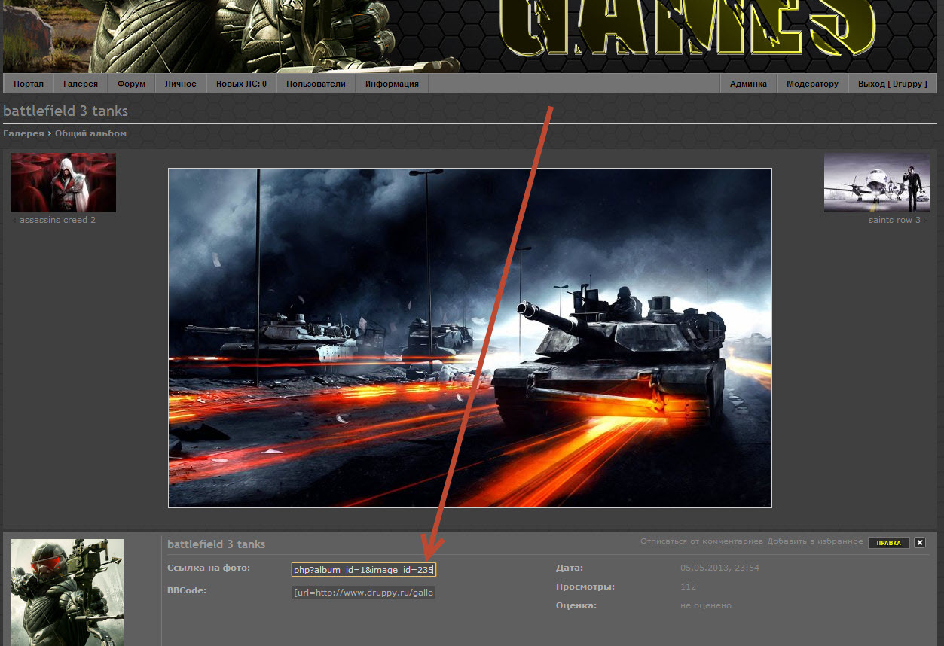Screen dimensions: 944x646
Task: Open the Информация menu item
Action: [x=392, y=84]
